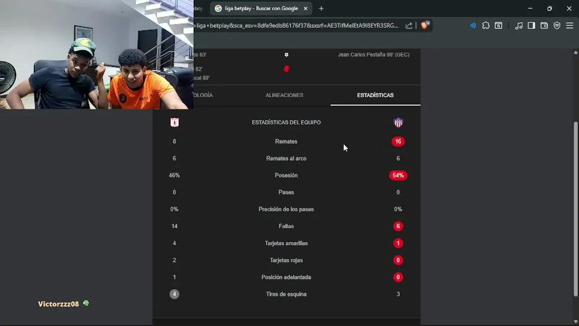Click the Brave media playlist music icon
The width and height of the screenshot is (579, 326).
click(x=519, y=25)
